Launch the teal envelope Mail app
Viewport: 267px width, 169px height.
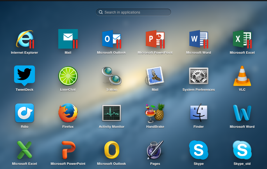tap(68, 39)
